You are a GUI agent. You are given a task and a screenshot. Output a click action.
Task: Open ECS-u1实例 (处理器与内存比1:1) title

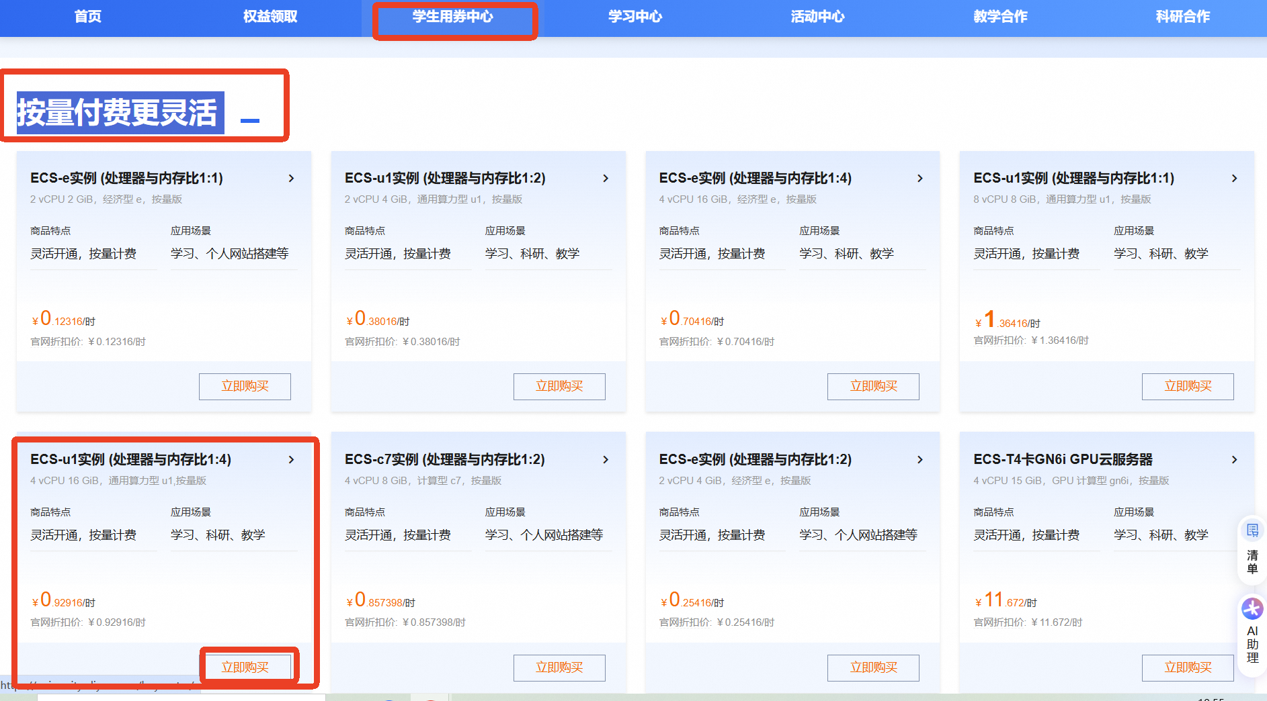(1074, 179)
